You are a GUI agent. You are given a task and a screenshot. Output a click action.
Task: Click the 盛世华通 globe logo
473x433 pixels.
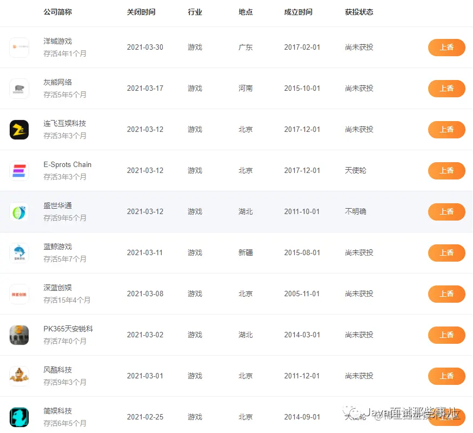point(19,212)
